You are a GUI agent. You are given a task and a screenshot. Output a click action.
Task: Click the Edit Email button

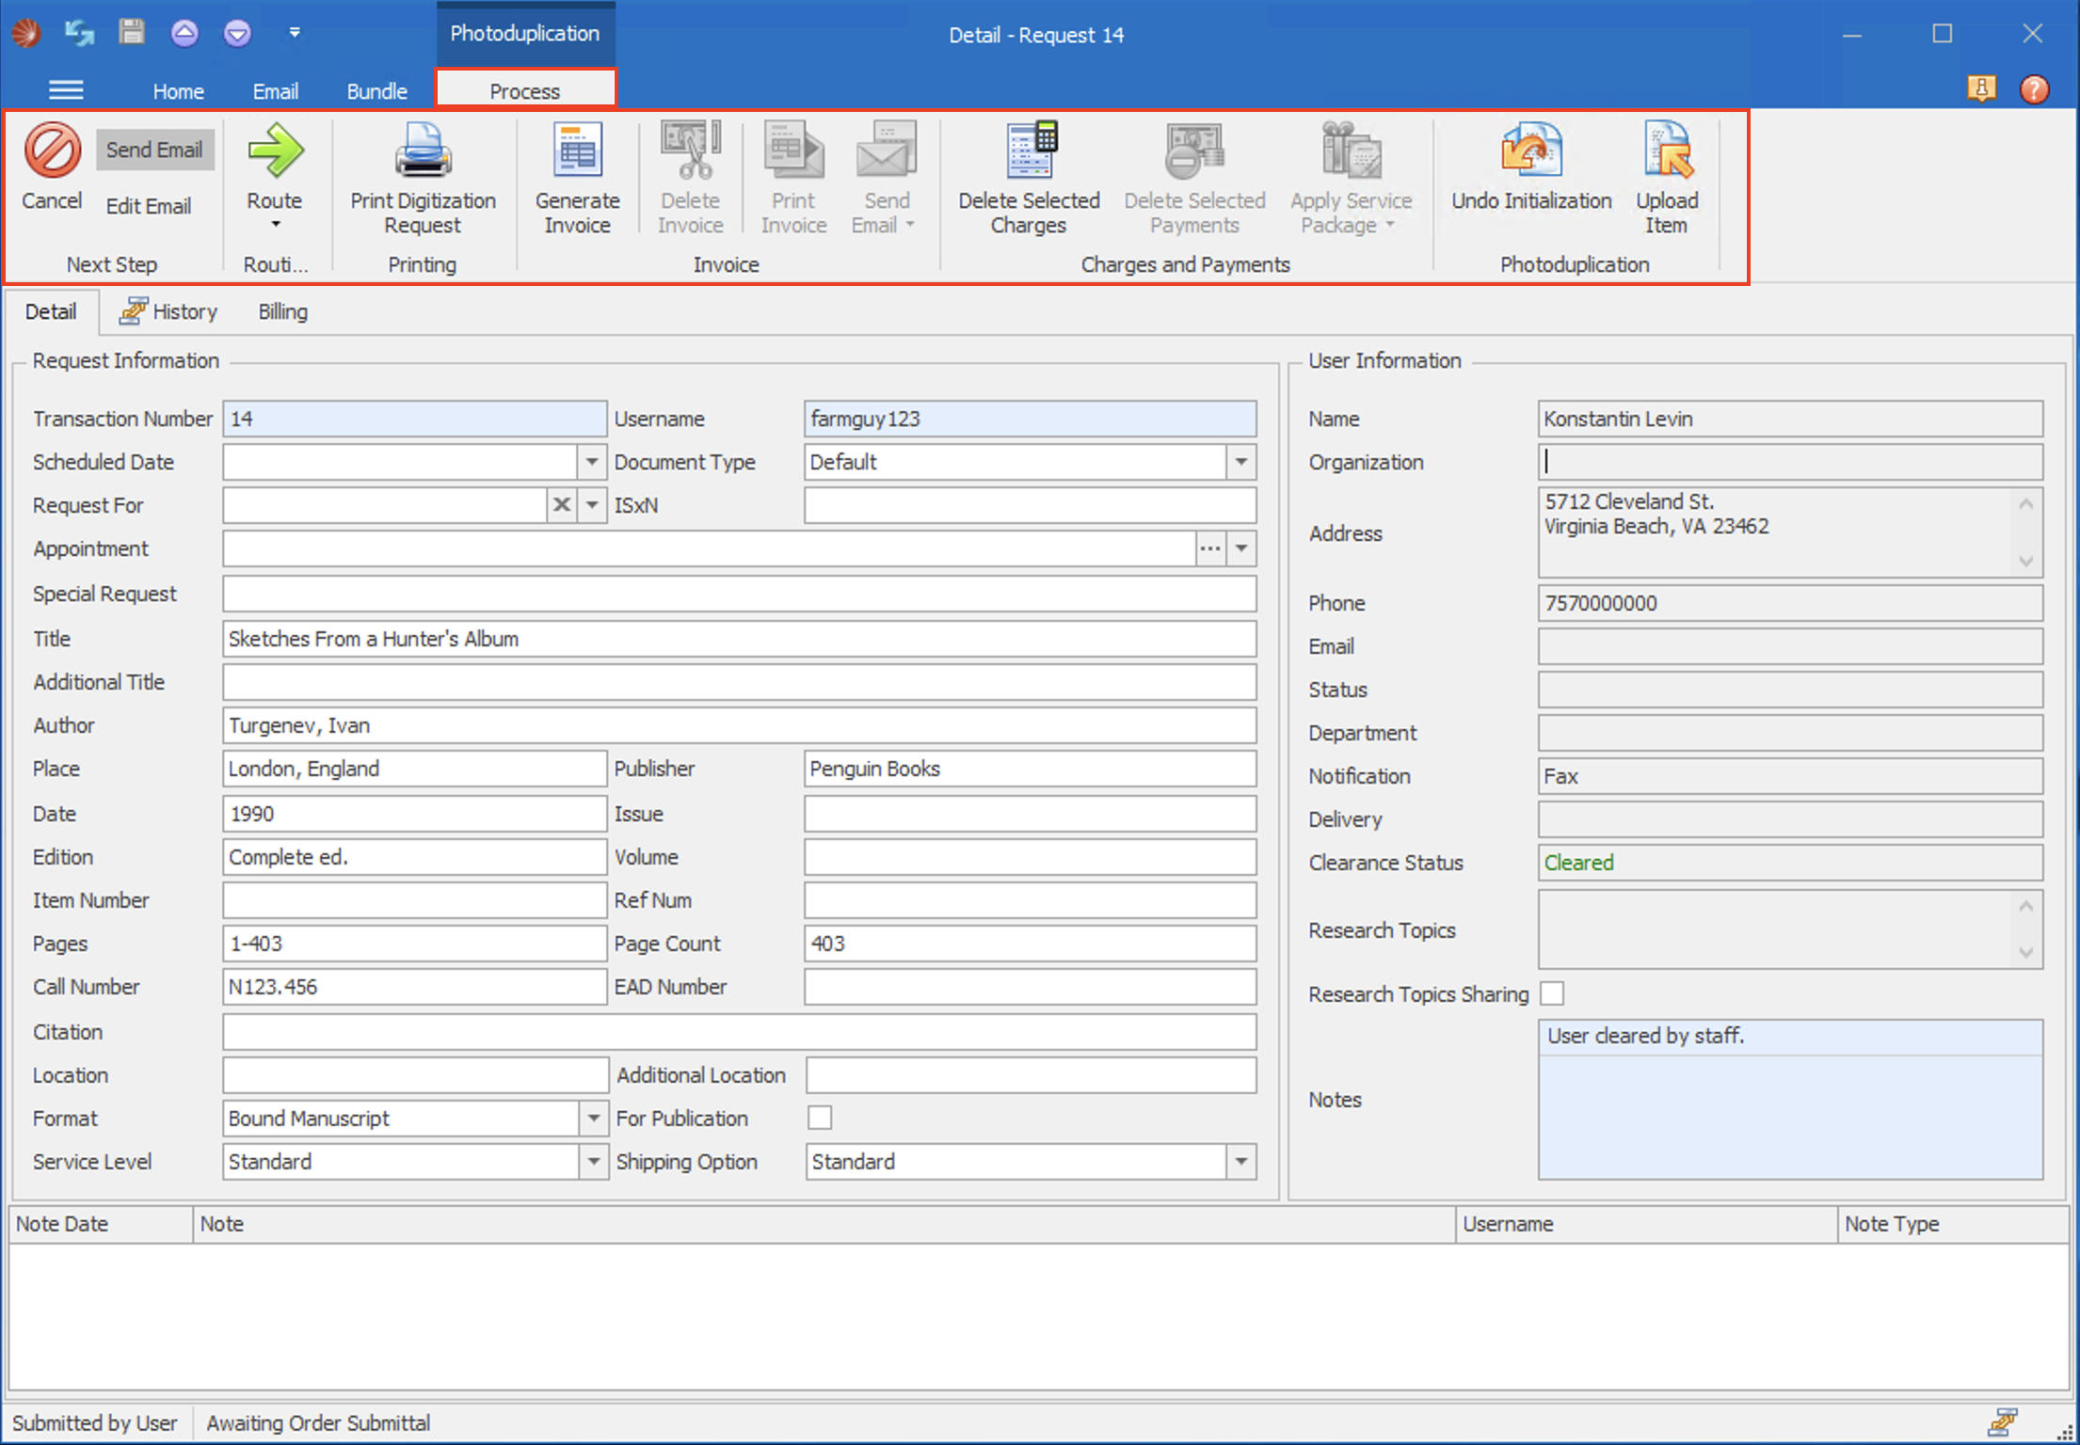coord(148,206)
